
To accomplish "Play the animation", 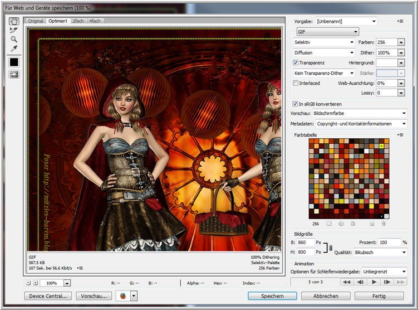I will coord(373,282).
